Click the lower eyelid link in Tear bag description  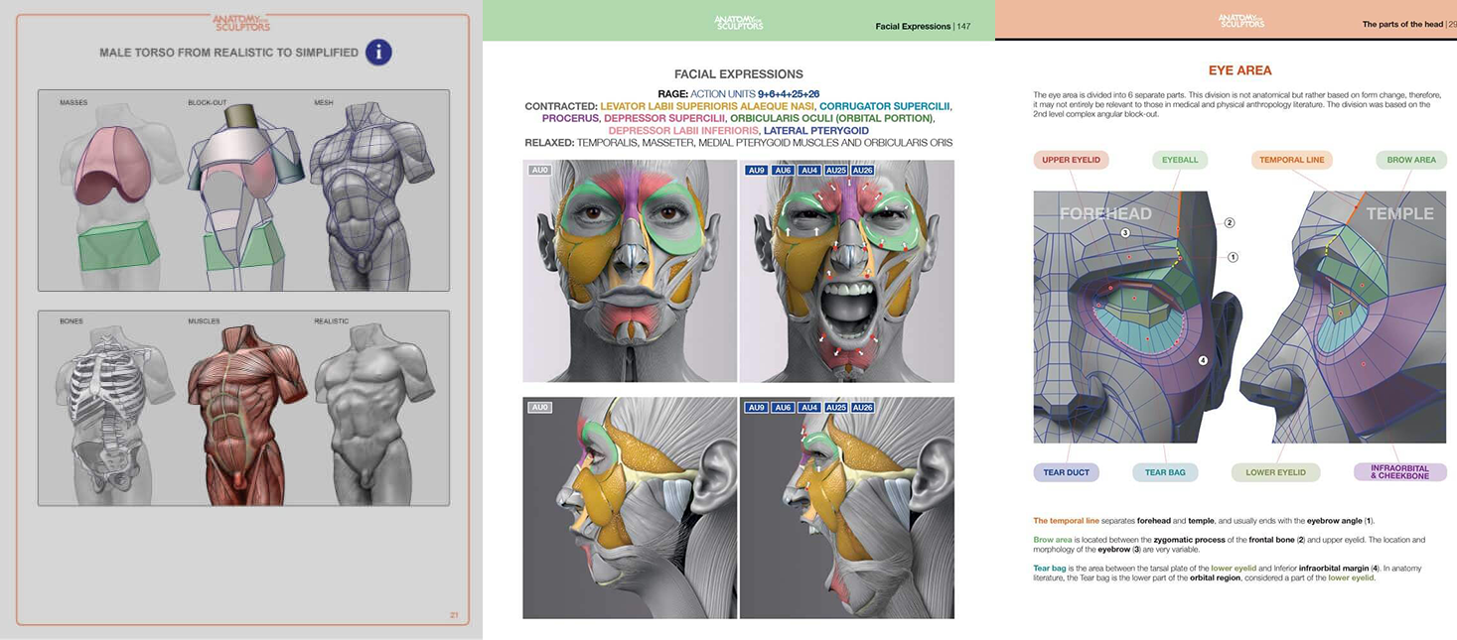(x=1235, y=568)
